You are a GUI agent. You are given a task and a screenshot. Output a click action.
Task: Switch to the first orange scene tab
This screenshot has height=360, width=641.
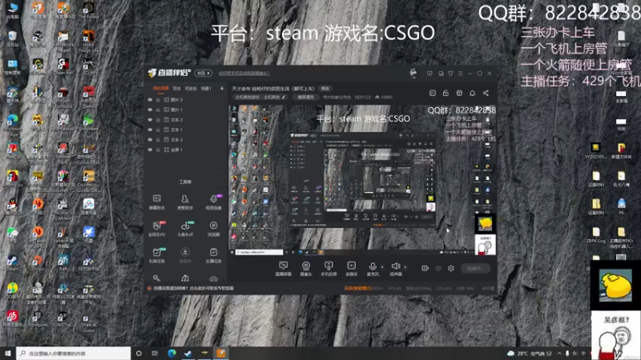coord(161,88)
